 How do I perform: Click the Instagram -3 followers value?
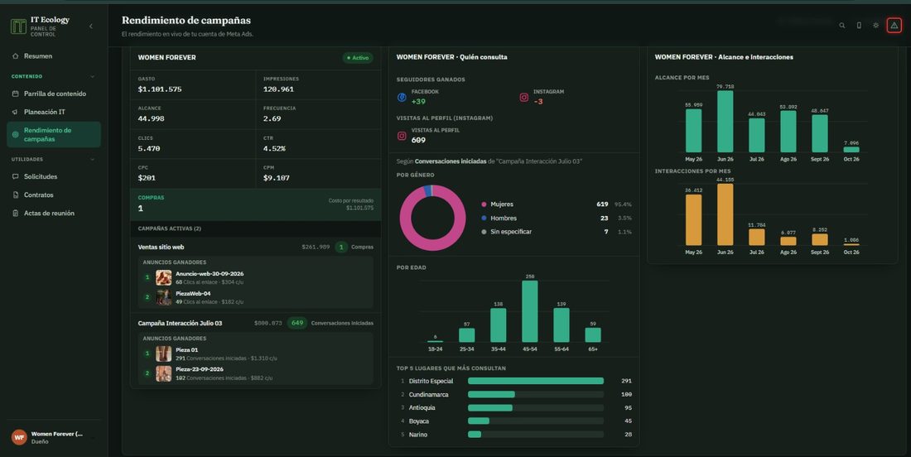click(538, 102)
